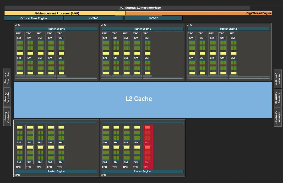Viewport: 283px width, 183px height.
Task: Click the PCI Express 5.0 Host Interface block
Action: (127, 8)
